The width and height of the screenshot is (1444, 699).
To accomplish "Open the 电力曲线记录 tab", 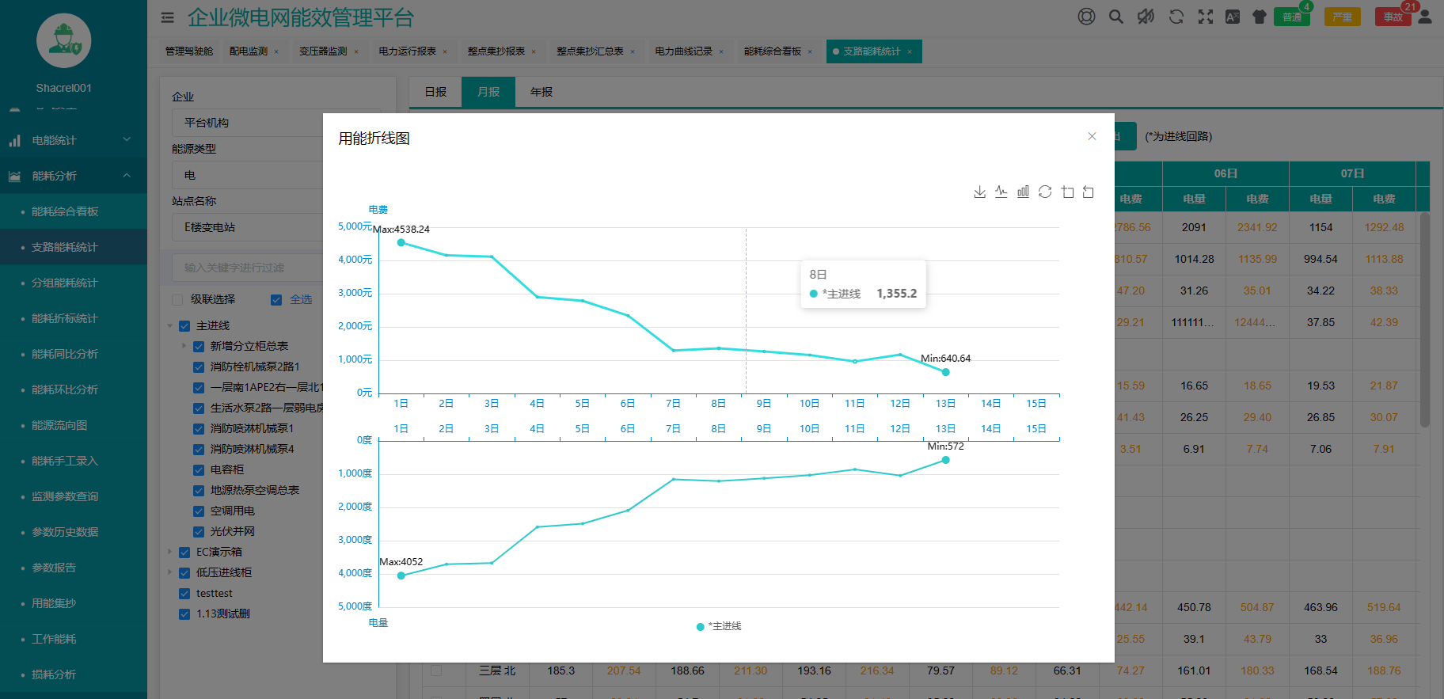I will (683, 51).
